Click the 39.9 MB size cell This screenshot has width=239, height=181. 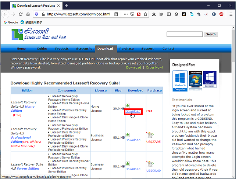[x=119, y=109]
